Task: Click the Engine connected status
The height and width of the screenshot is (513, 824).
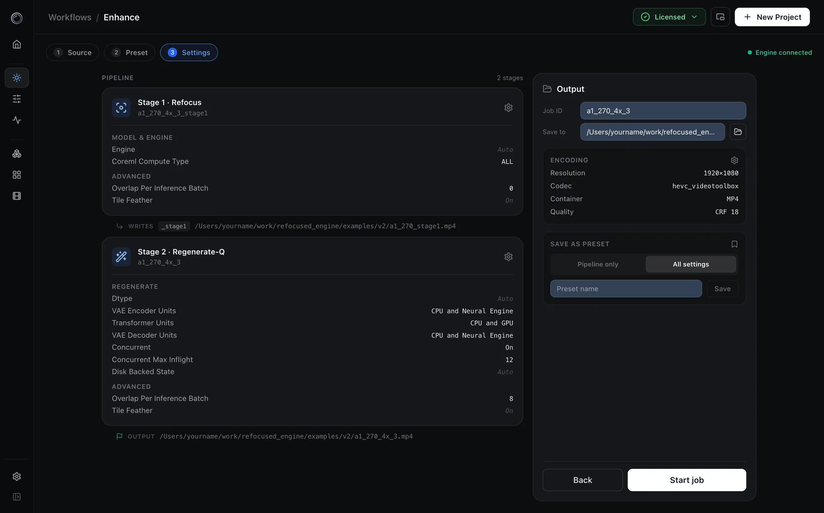Action: pos(780,52)
